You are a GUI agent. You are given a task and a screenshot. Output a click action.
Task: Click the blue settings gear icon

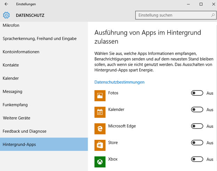6,15
